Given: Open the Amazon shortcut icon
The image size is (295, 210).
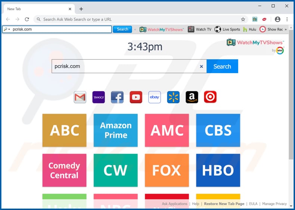Looking at the screenshot, I should [192, 97].
